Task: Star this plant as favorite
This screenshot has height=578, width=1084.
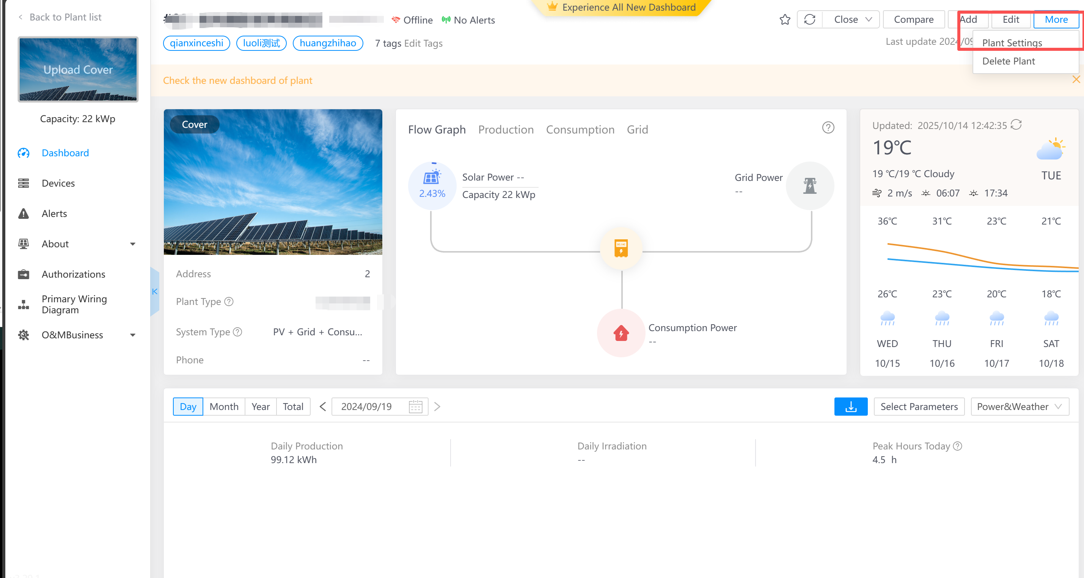Action: (x=785, y=19)
